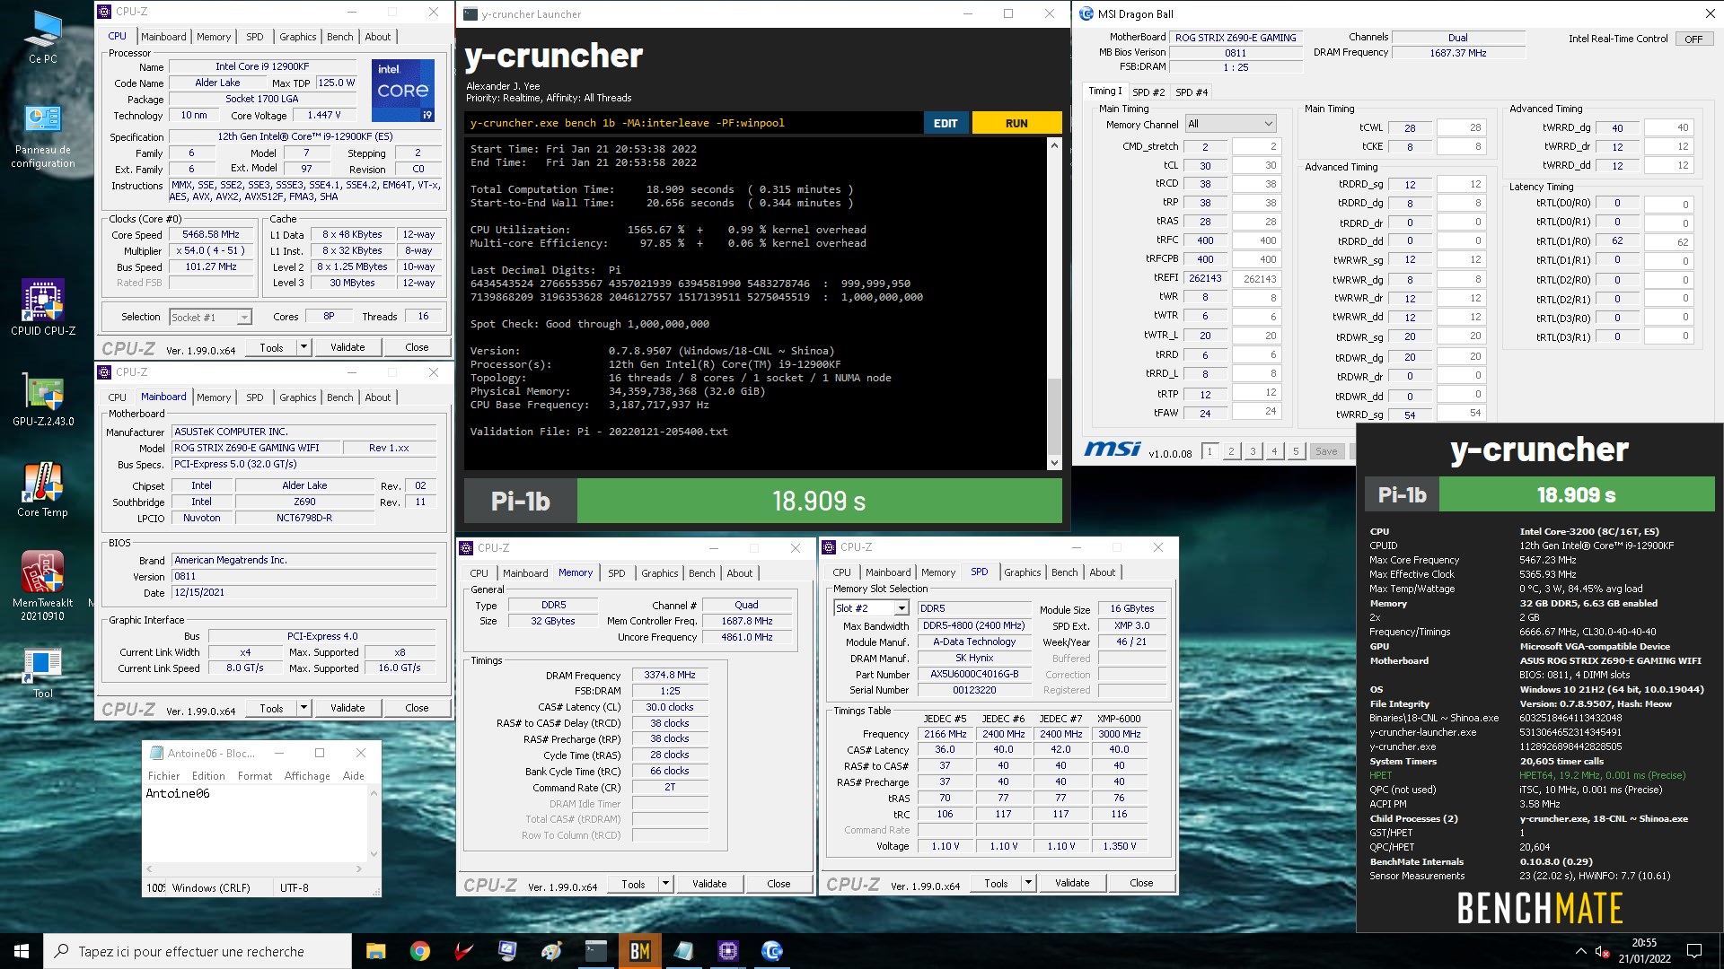Select timing profile 5 in MSI Dragon Ball
The height and width of the screenshot is (969, 1724).
1296,451
